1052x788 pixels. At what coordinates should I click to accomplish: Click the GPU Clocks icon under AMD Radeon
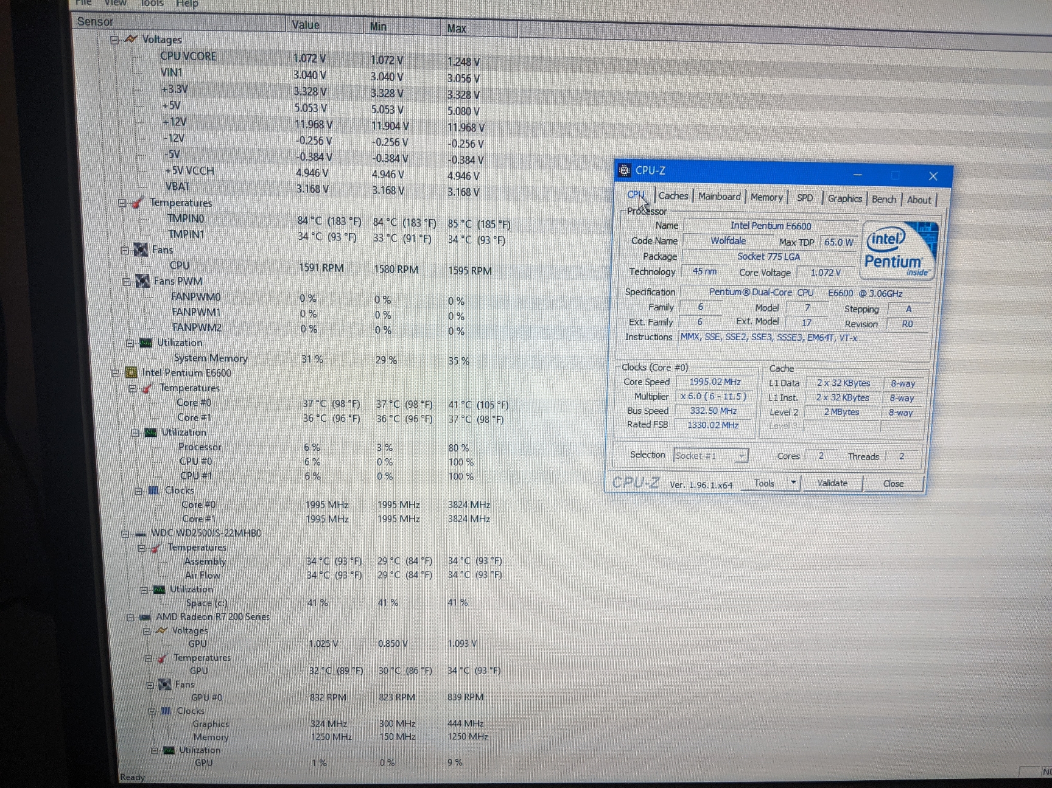click(x=166, y=711)
